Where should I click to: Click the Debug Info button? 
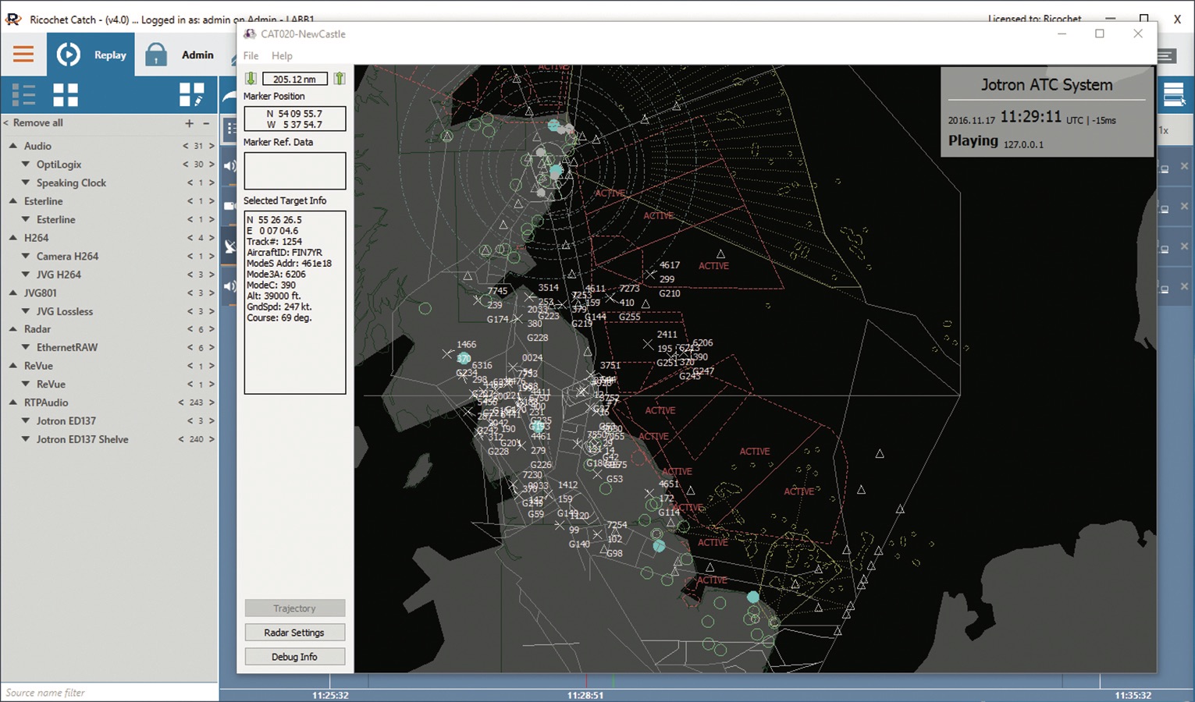pyautogui.click(x=294, y=657)
